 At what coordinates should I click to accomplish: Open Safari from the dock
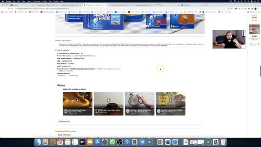(x=175, y=142)
